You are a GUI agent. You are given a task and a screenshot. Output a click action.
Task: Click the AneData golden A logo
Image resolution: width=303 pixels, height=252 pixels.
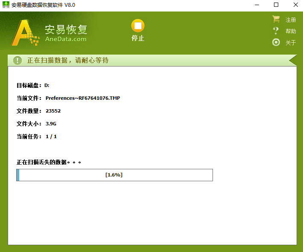(25, 33)
